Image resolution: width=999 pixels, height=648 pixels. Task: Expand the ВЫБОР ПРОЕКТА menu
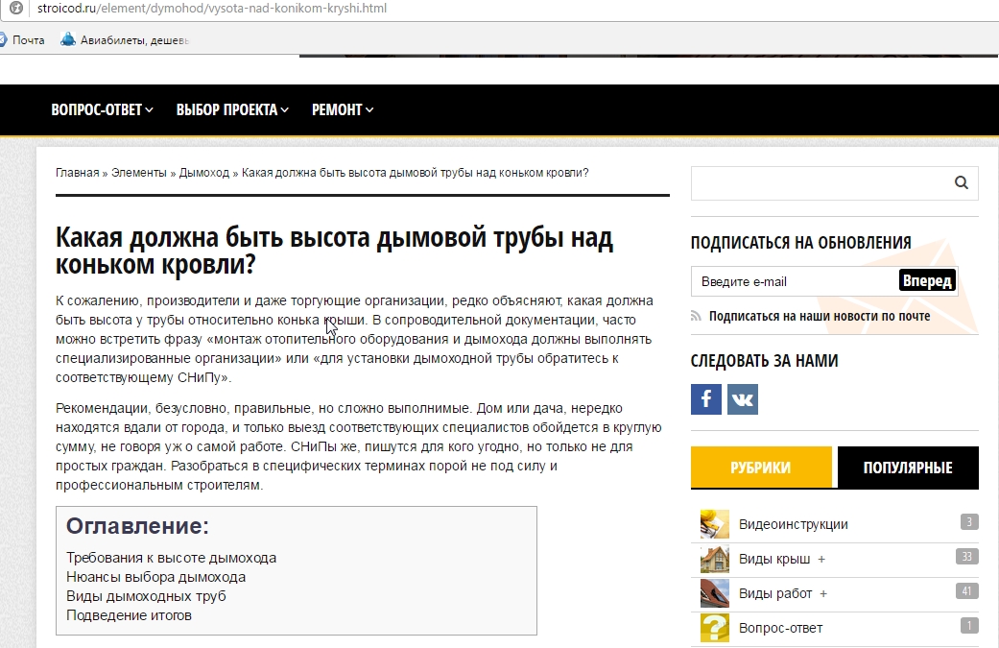232,109
